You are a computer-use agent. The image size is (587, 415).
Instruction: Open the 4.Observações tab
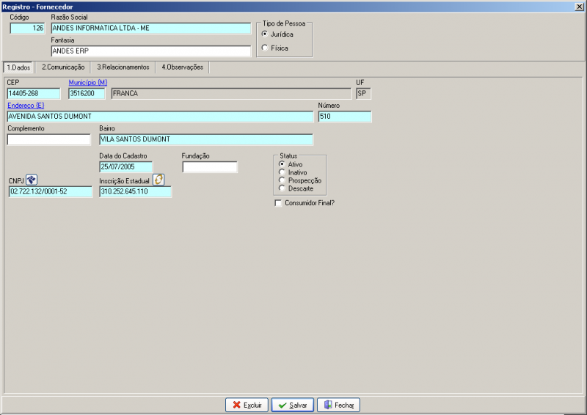pyautogui.click(x=182, y=67)
